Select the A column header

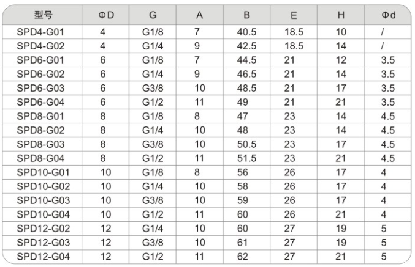[200, 15]
